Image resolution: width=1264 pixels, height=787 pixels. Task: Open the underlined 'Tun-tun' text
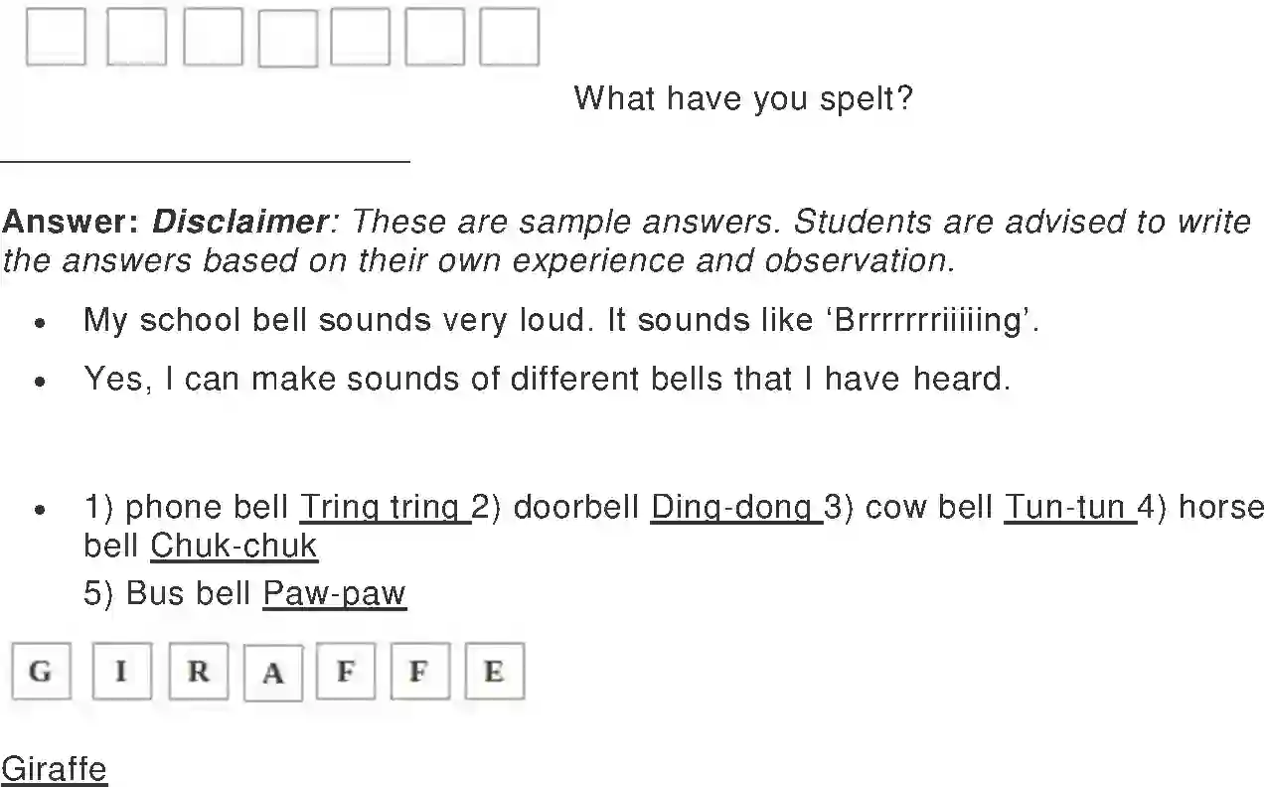(1068, 508)
